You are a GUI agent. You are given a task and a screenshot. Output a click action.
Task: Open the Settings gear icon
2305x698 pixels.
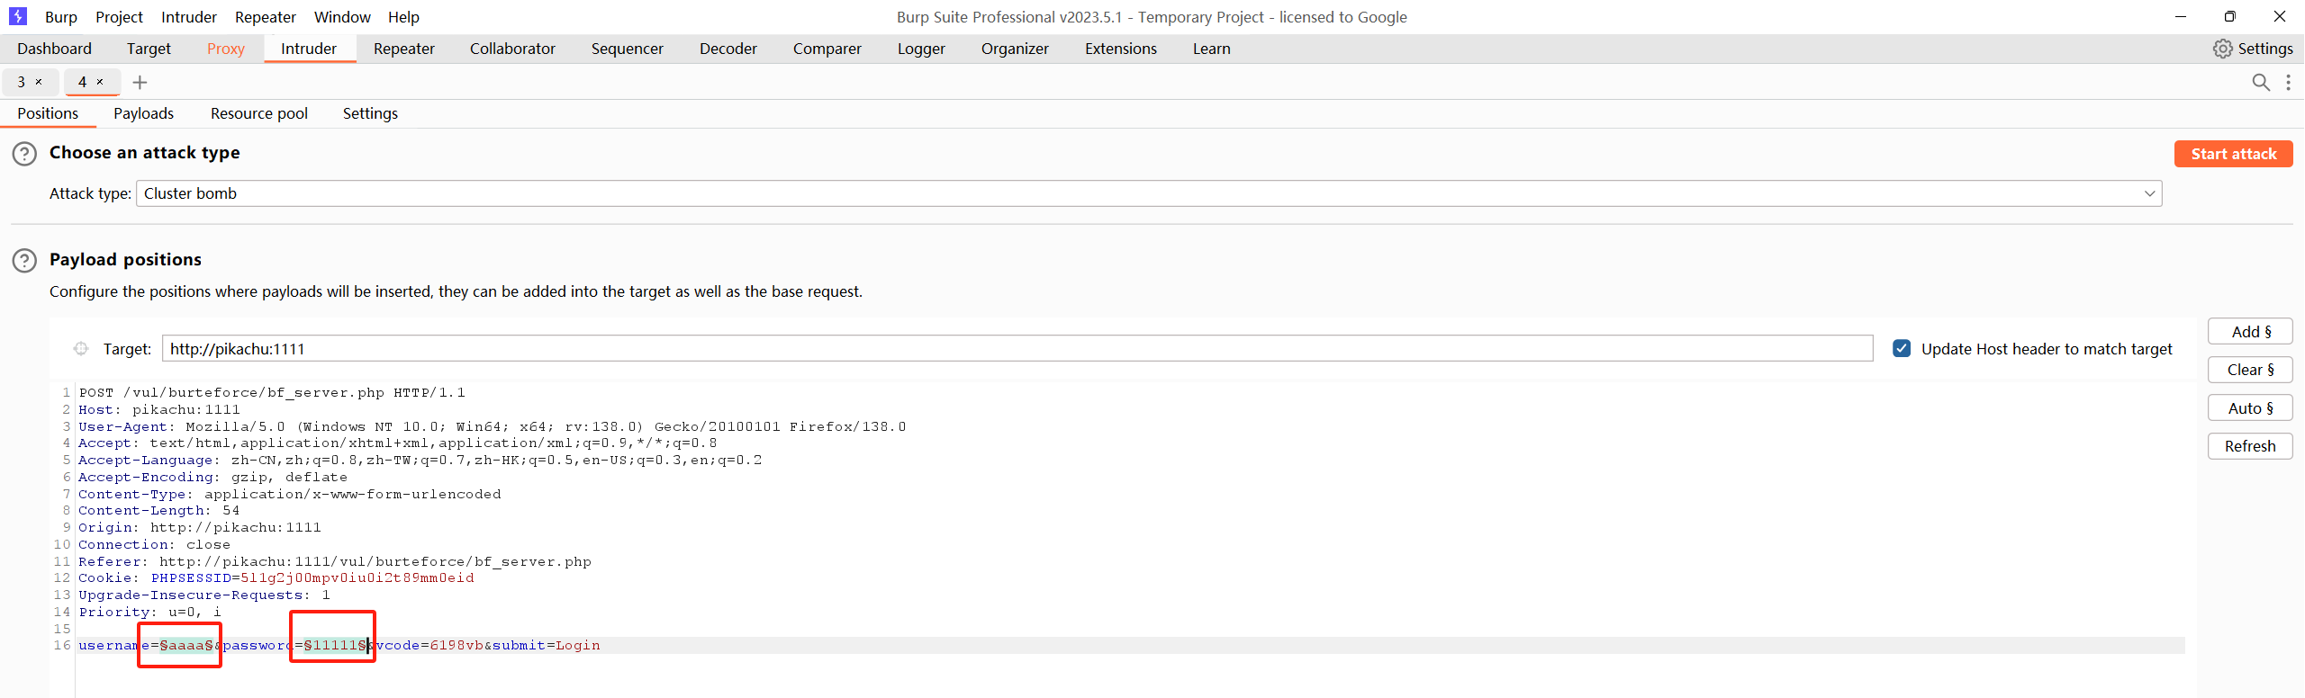point(2222,49)
